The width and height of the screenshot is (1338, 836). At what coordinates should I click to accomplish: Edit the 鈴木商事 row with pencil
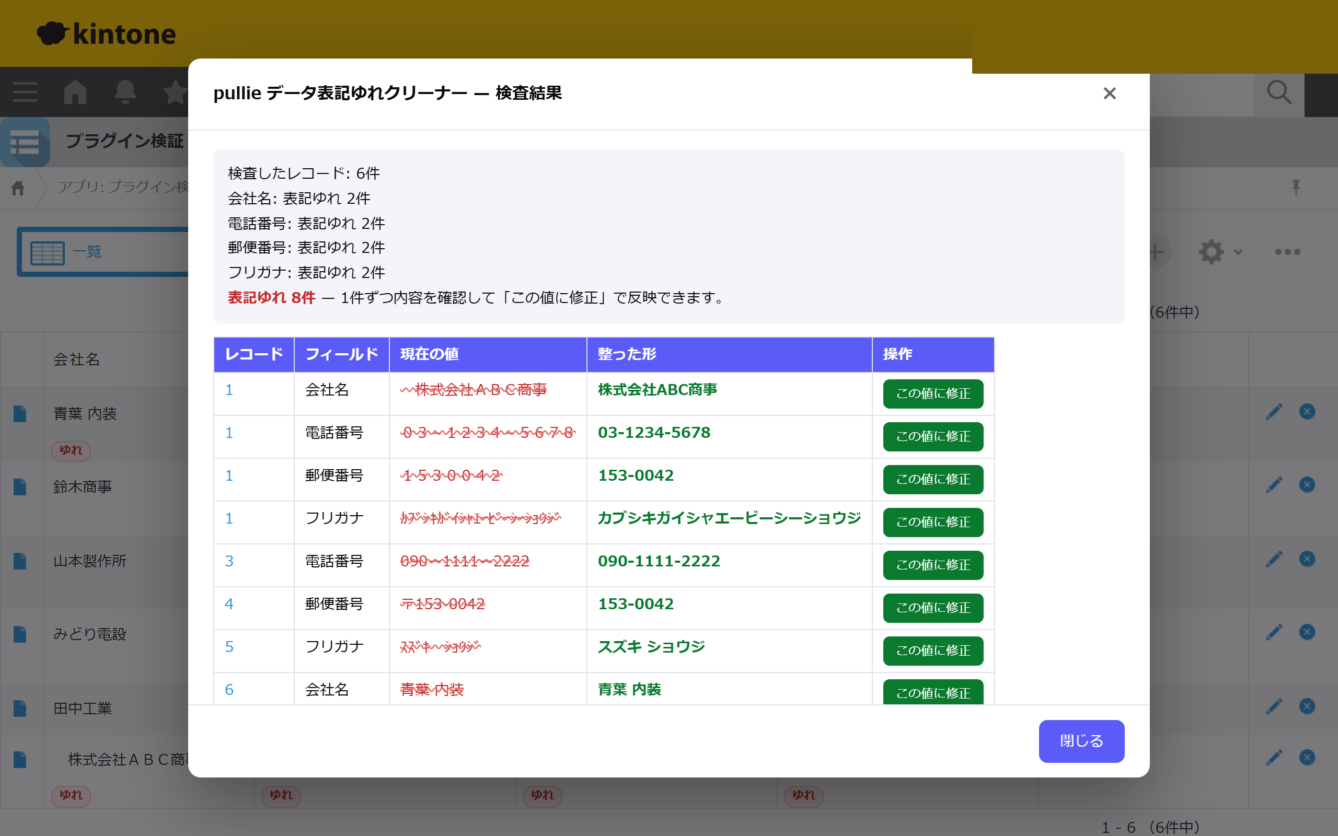coord(1274,485)
